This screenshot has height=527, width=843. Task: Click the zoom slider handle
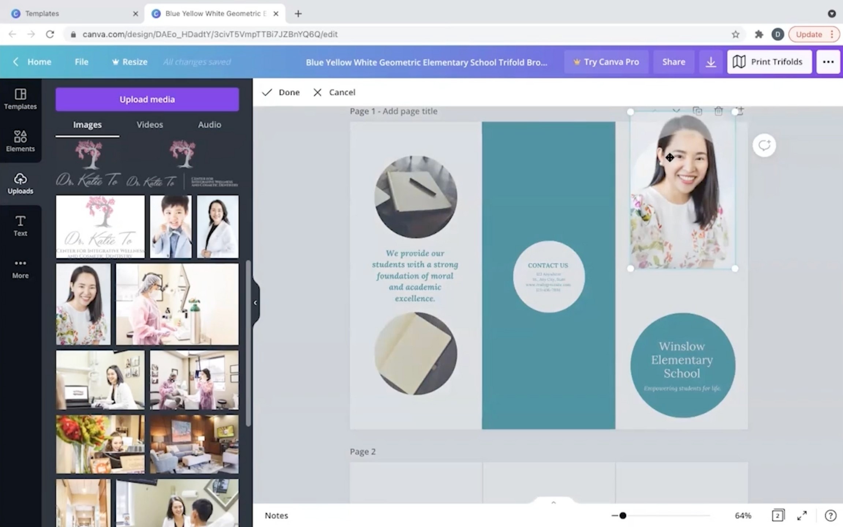coord(623,515)
